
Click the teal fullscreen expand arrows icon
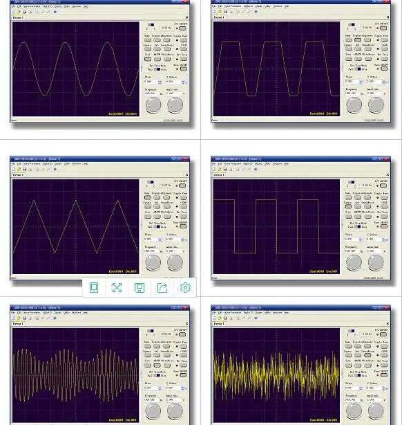pyautogui.click(x=117, y=287)
